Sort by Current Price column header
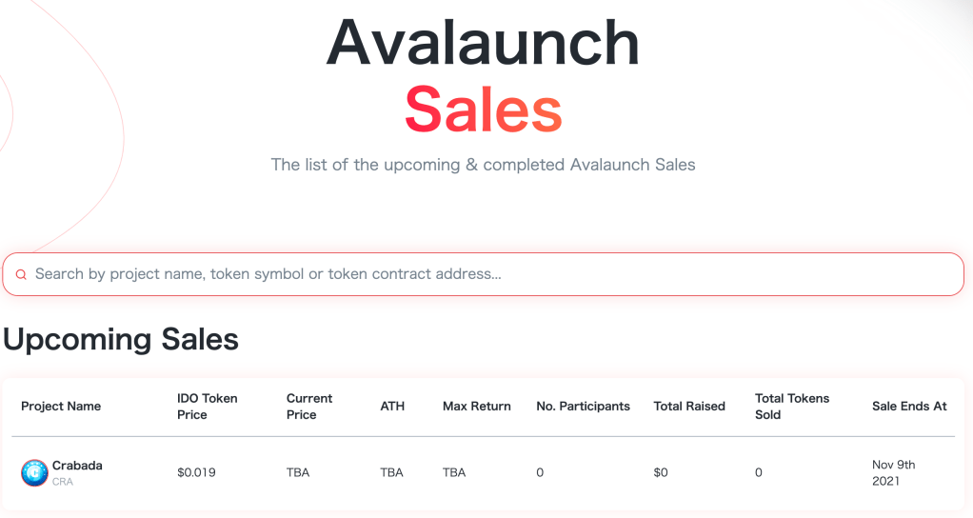The image size is (973, 518). pos(309,407)
